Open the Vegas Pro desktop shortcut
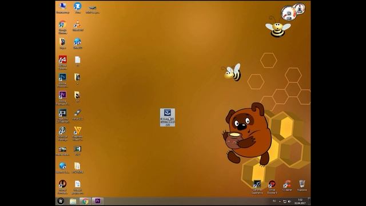 [x=62, y=116]
